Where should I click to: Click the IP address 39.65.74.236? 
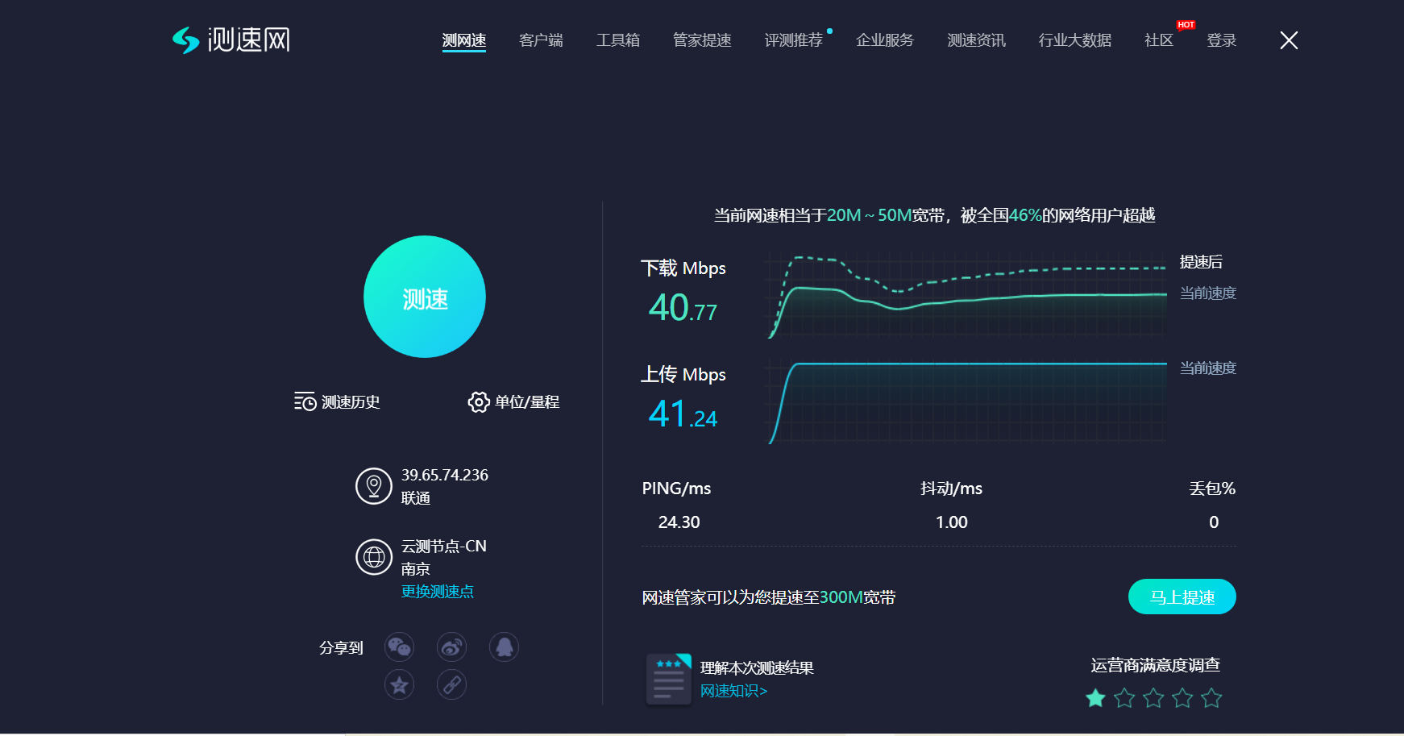pos(445,475)
